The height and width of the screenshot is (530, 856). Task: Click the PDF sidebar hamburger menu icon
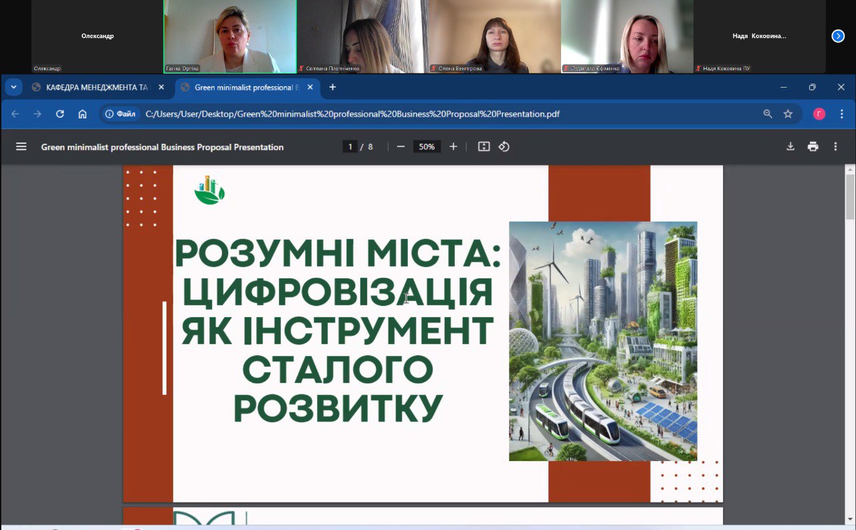(x=21, y=147)
